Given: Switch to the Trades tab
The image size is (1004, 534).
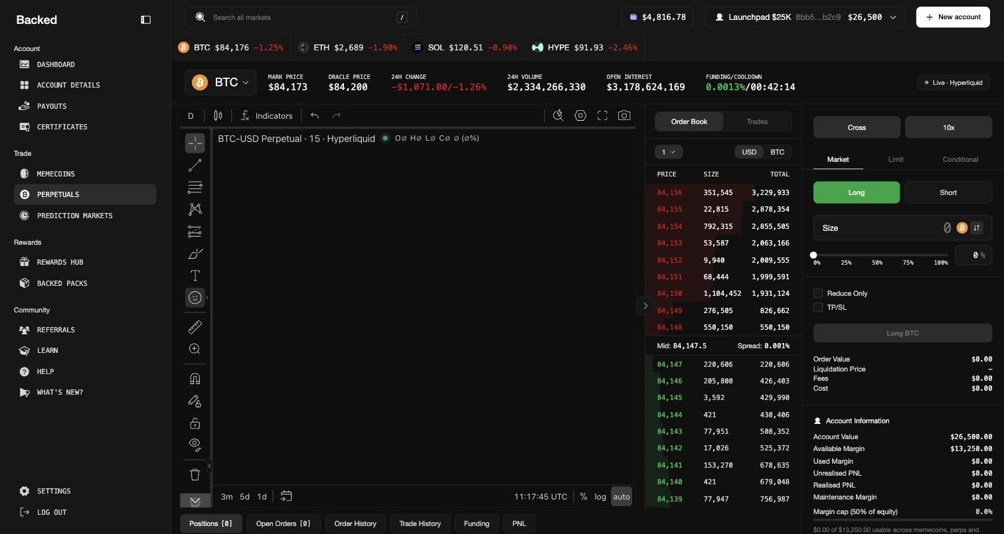Looking at the screenshot, I should click(x=757, y=121).
